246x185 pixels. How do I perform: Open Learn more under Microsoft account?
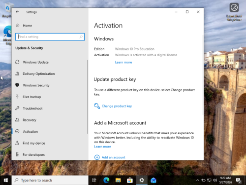coord(102,147)
